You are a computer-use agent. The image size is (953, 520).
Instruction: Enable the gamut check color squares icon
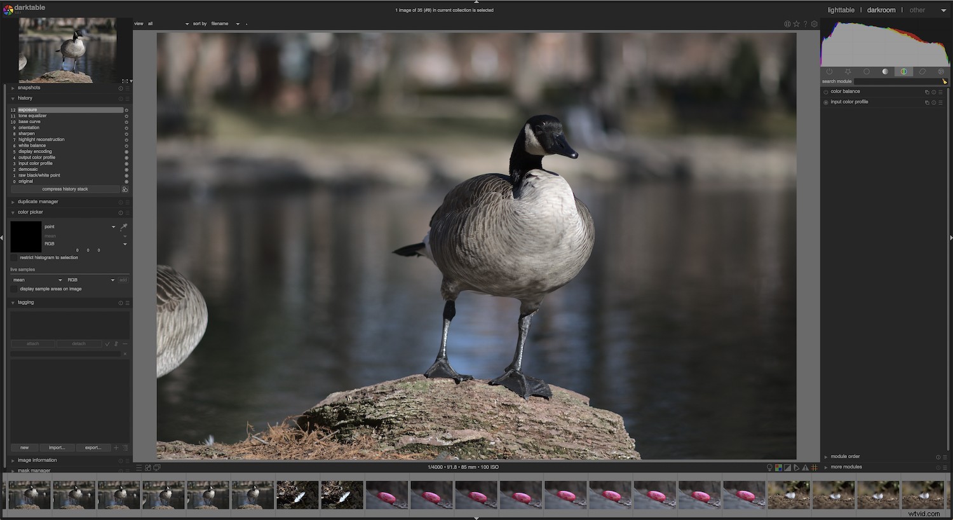[x=778, y=467]
